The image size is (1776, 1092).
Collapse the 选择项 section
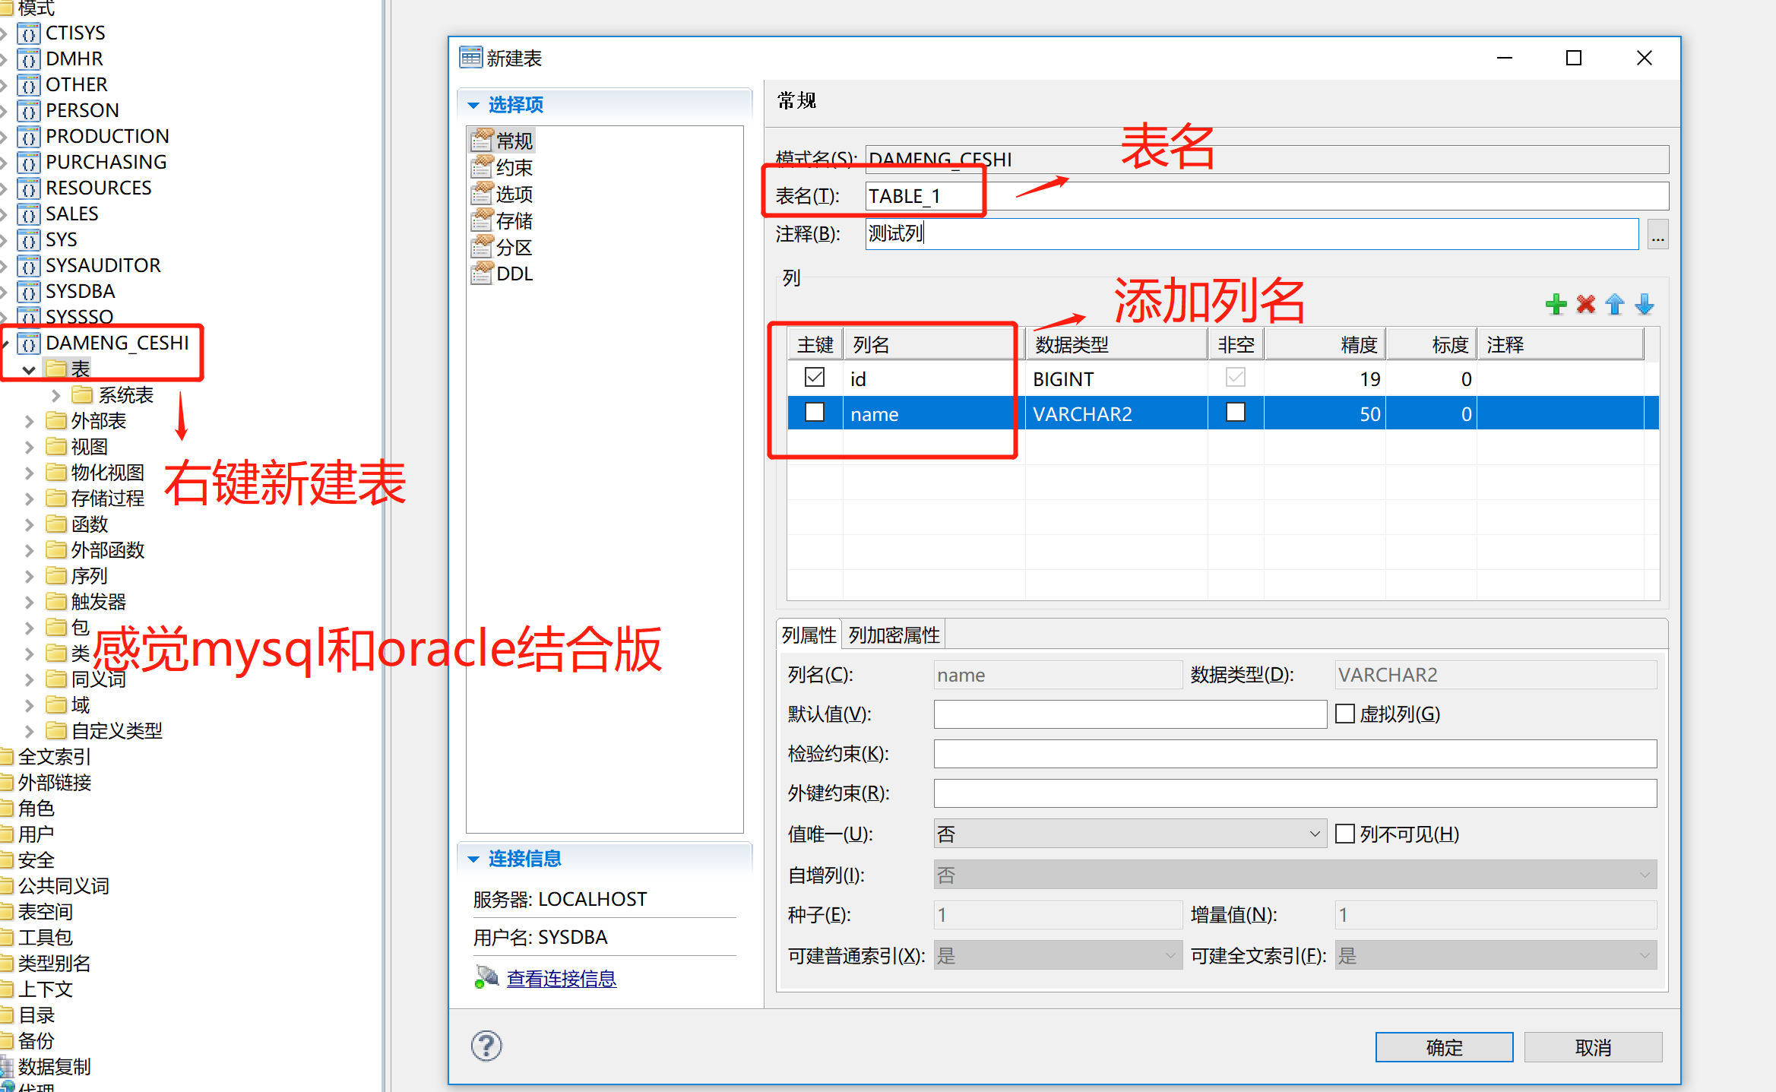click(x=473, y=105)
